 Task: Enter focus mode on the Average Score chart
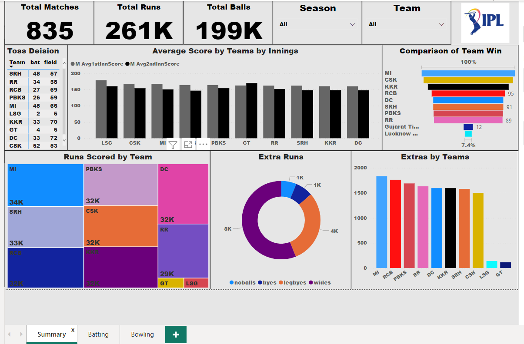(x=188, y=144)
